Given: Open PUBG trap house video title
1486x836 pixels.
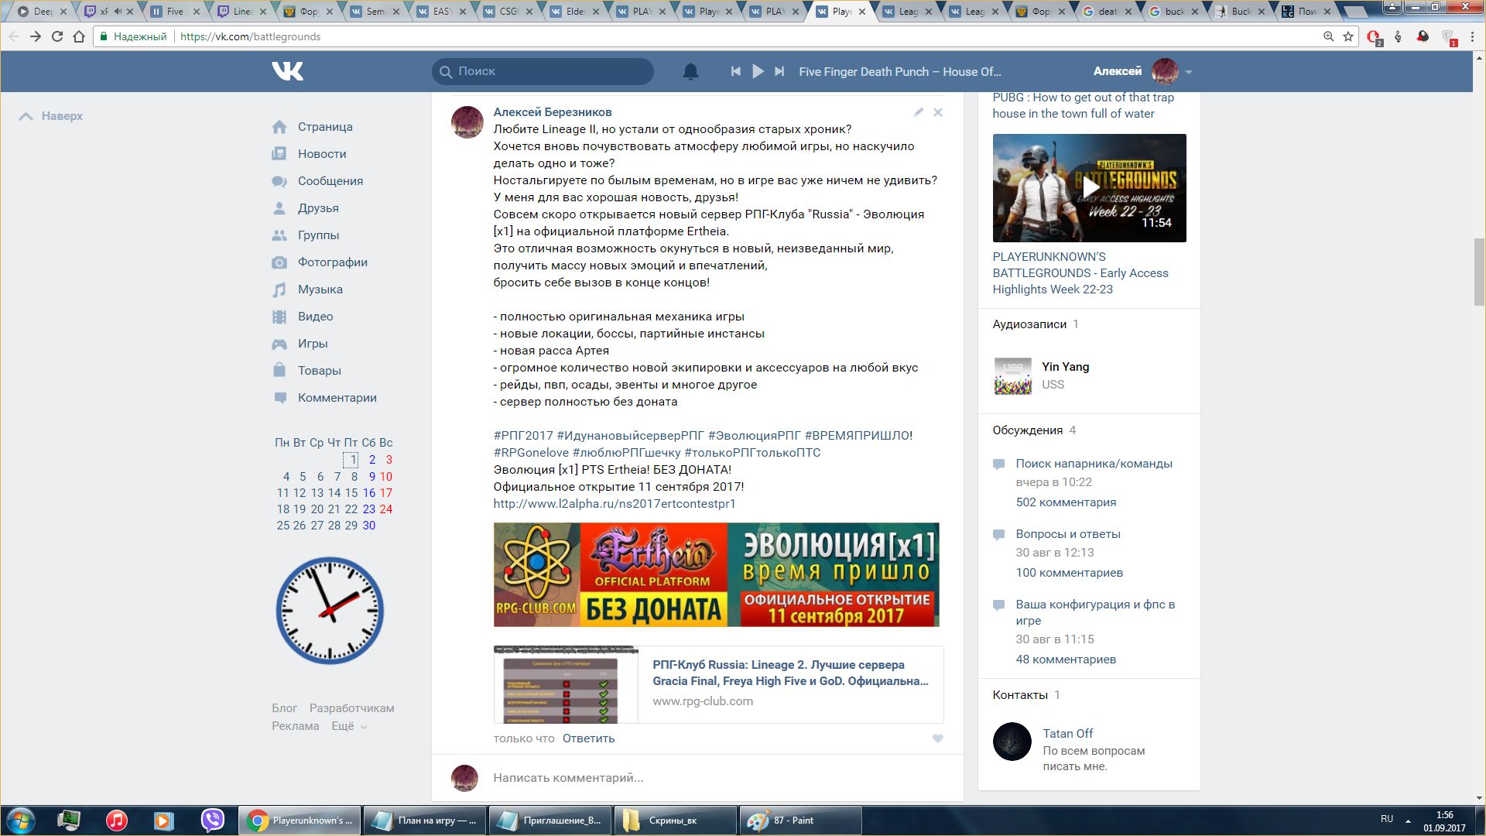Looking at the screenshot, I should [1083, 105].
